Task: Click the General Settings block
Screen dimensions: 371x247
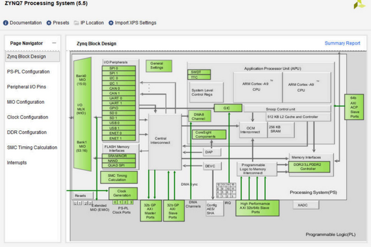Action: (158, 65)
